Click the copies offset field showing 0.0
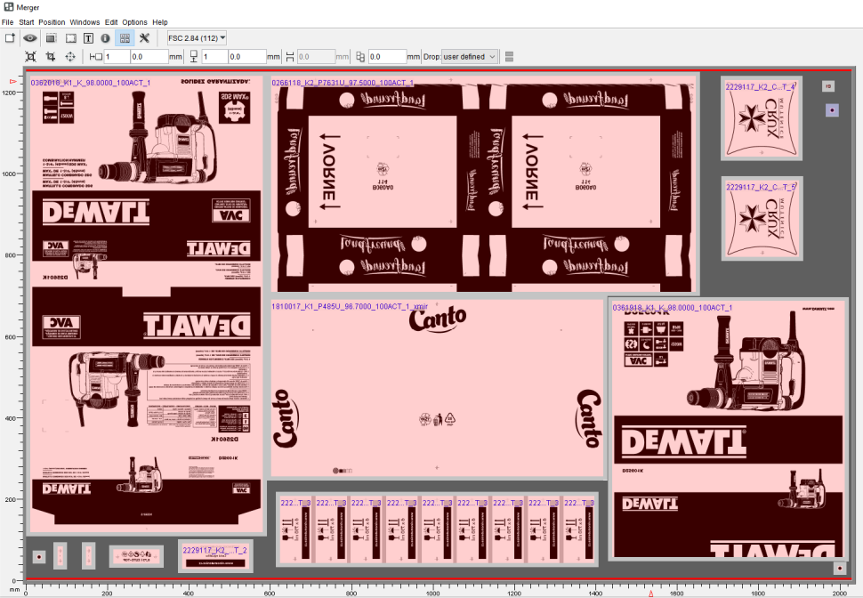 [x=387, y=57]
